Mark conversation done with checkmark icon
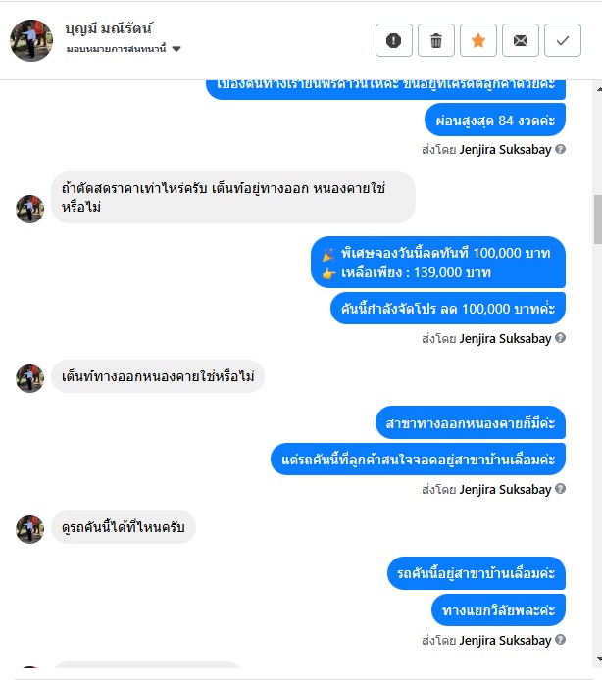This screenshot has width=602, height=680. (x=563, y=40)
